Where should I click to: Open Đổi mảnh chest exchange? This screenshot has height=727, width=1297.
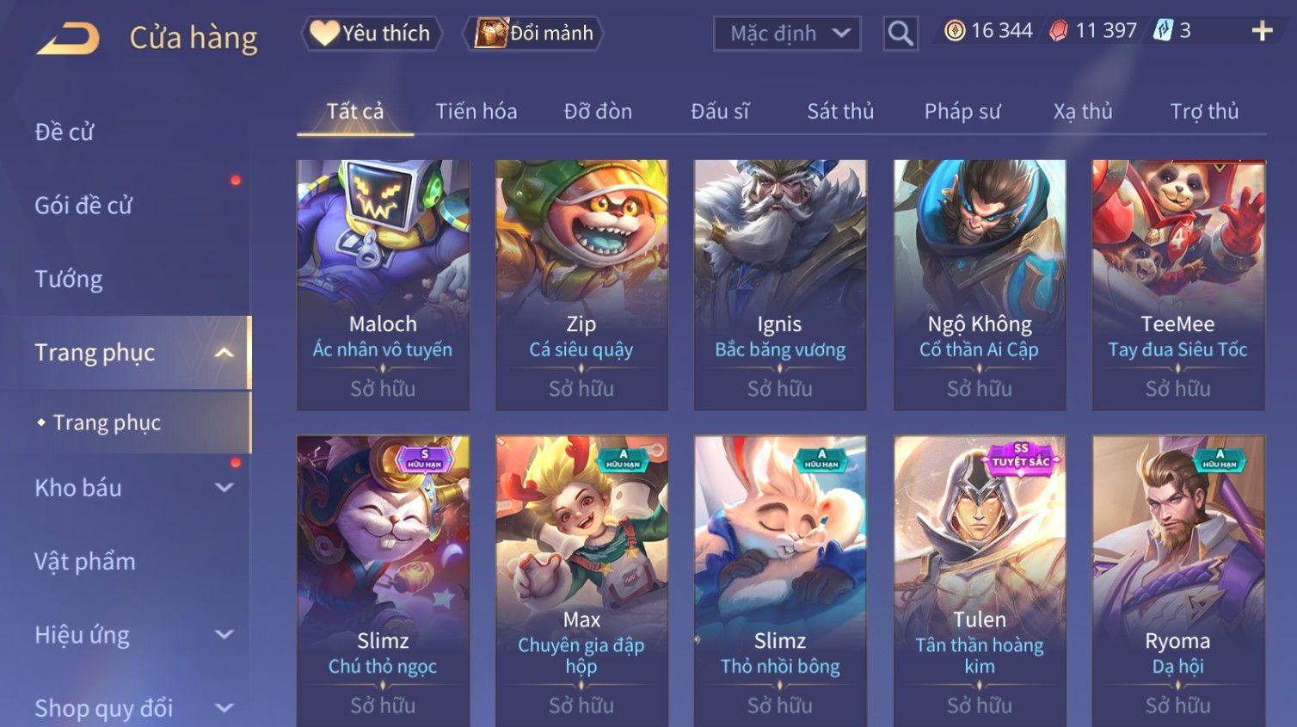click(533, 34)
